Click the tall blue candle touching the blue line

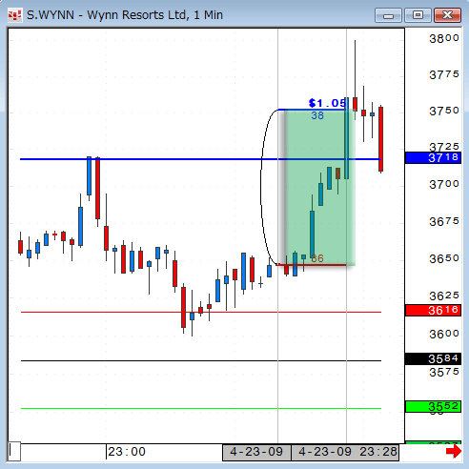pyautogui.click(x=89, y=176)
